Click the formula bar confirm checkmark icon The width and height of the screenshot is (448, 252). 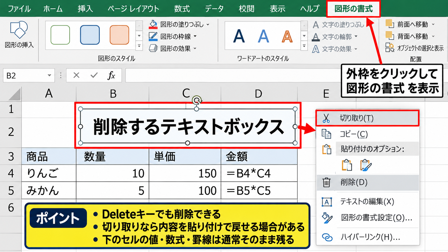[x=94, y=75]
